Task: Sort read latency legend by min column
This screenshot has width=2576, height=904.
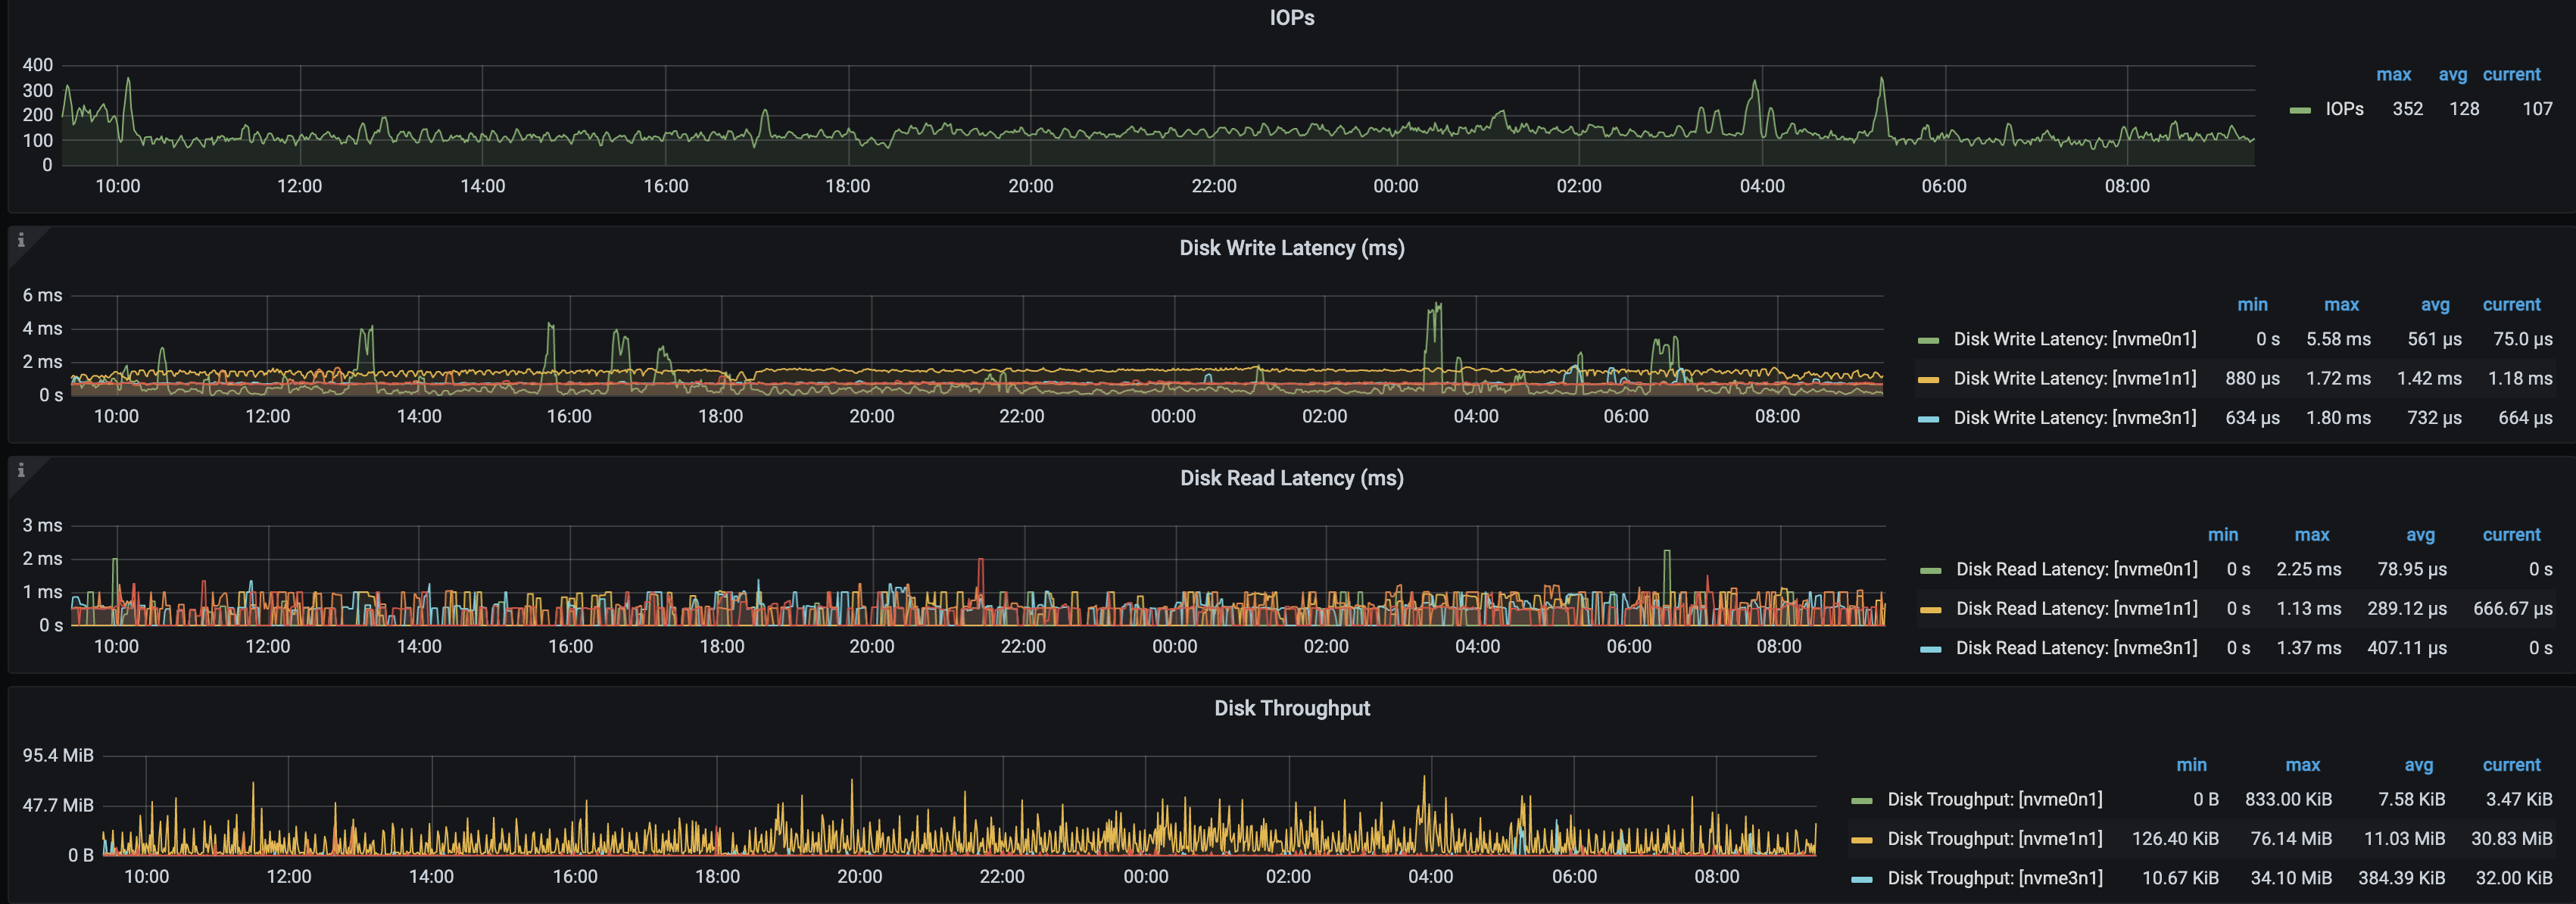Action: pyautogui.click(x=2222, y=535)
